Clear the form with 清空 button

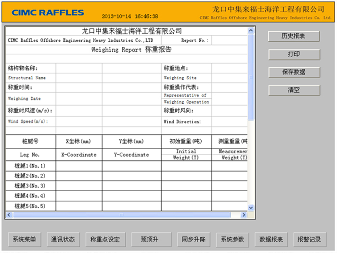coord(294,90)
